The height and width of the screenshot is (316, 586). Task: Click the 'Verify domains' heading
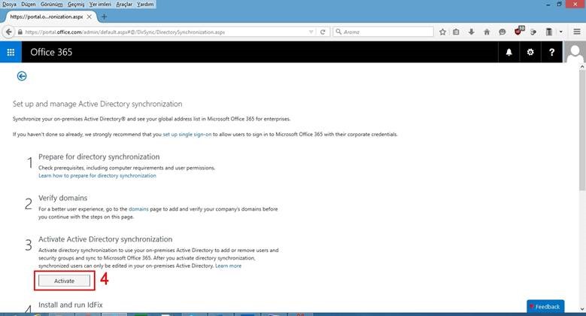[x=62, y=198]
